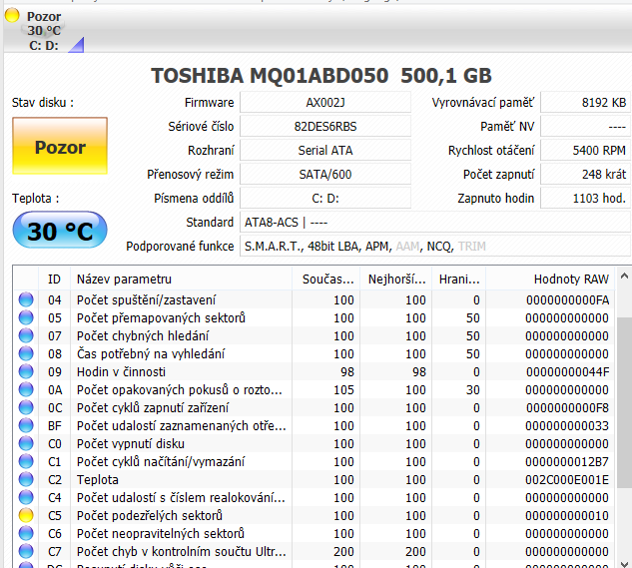Click the supported features field S.M.A.R.T.
632x568 pixels.
click(x=435, y=246)
